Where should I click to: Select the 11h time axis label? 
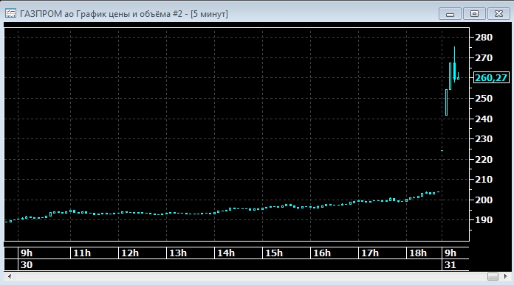[x=82, y=253]
